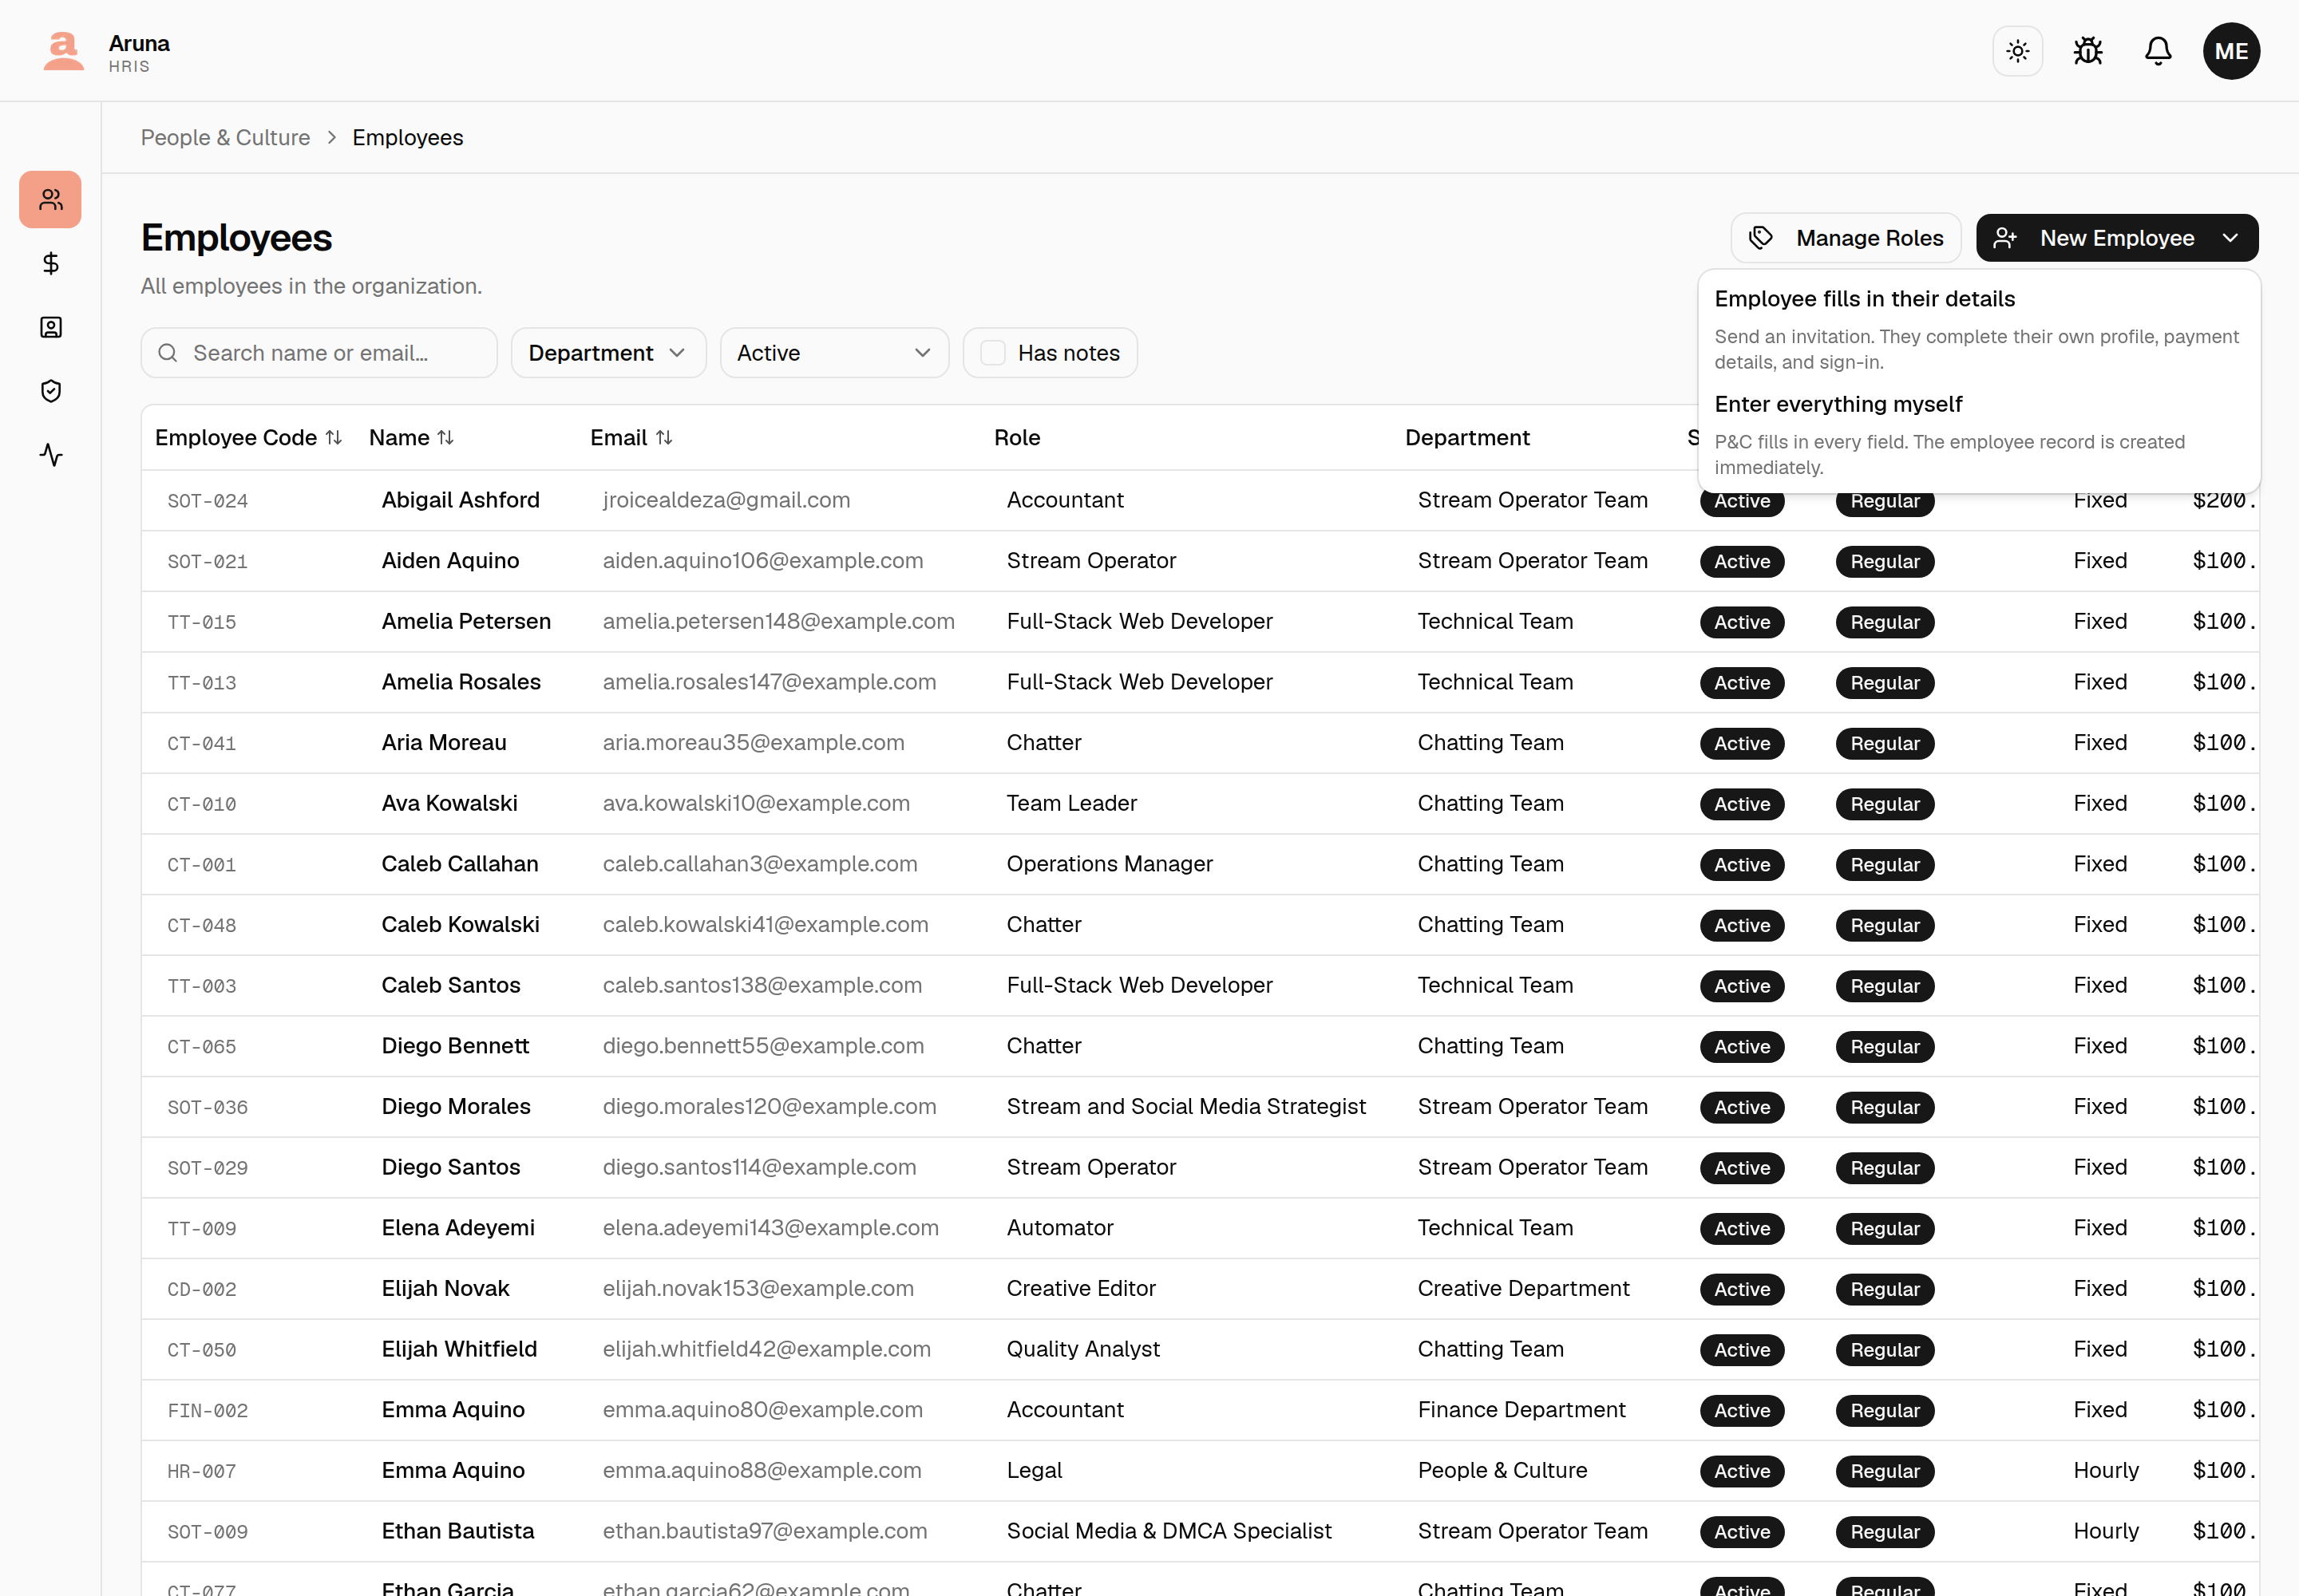This screenshot has height=1596, width=2299.
Task: Select employee code SOT-021
Action: 207,562
